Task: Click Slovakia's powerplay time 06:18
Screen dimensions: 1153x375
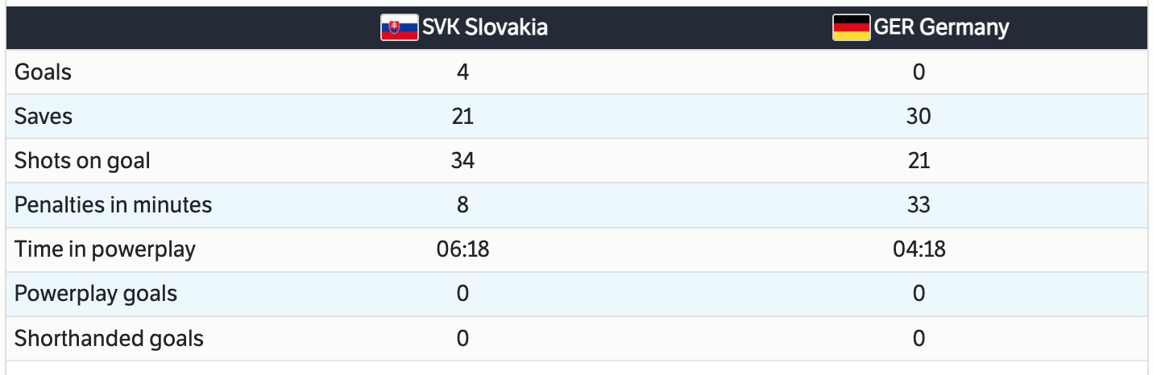Action: click(x=462, y=249)
